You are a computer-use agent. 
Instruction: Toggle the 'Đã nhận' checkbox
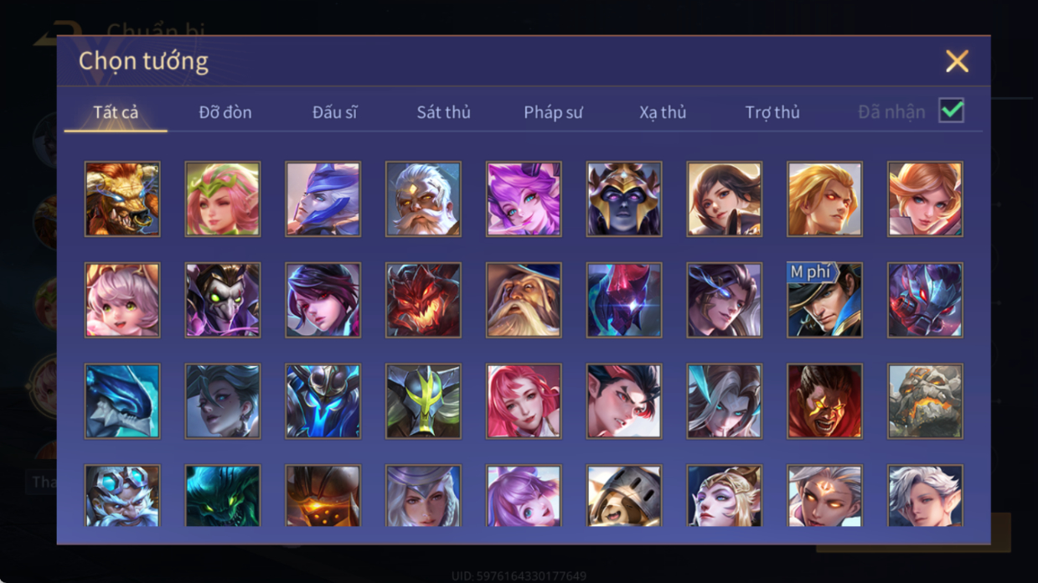point(951,111)
